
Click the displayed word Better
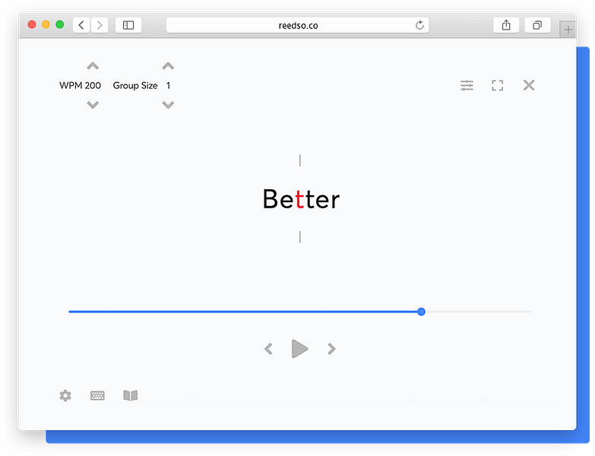pyautogui.click(x=301, y=199)
